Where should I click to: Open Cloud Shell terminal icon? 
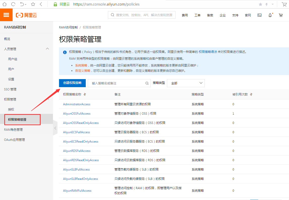pos(259,15)
